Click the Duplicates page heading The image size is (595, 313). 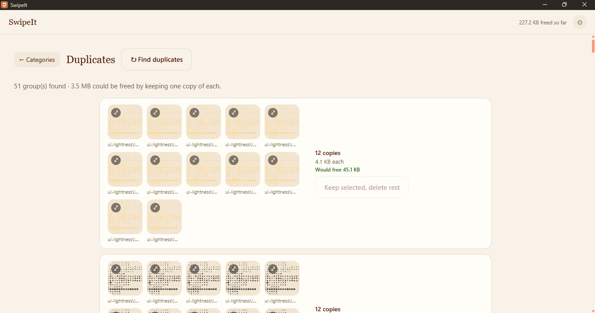[x=91, y=60]
